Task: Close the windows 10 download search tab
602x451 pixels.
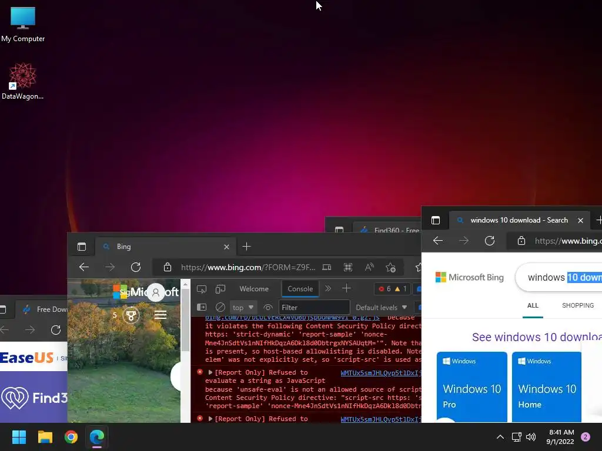Action: (580, 221)
